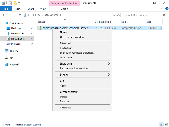
Task: Sort by the Date modified column header
Action: (106, 22)
